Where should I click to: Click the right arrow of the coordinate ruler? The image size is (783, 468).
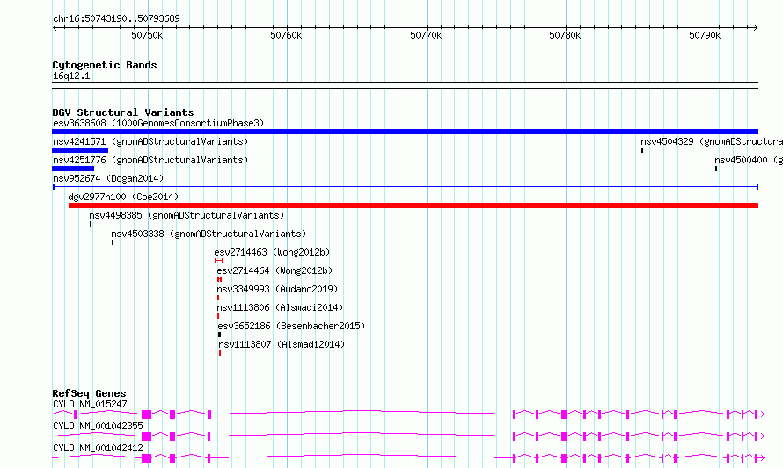coord(756,27)
